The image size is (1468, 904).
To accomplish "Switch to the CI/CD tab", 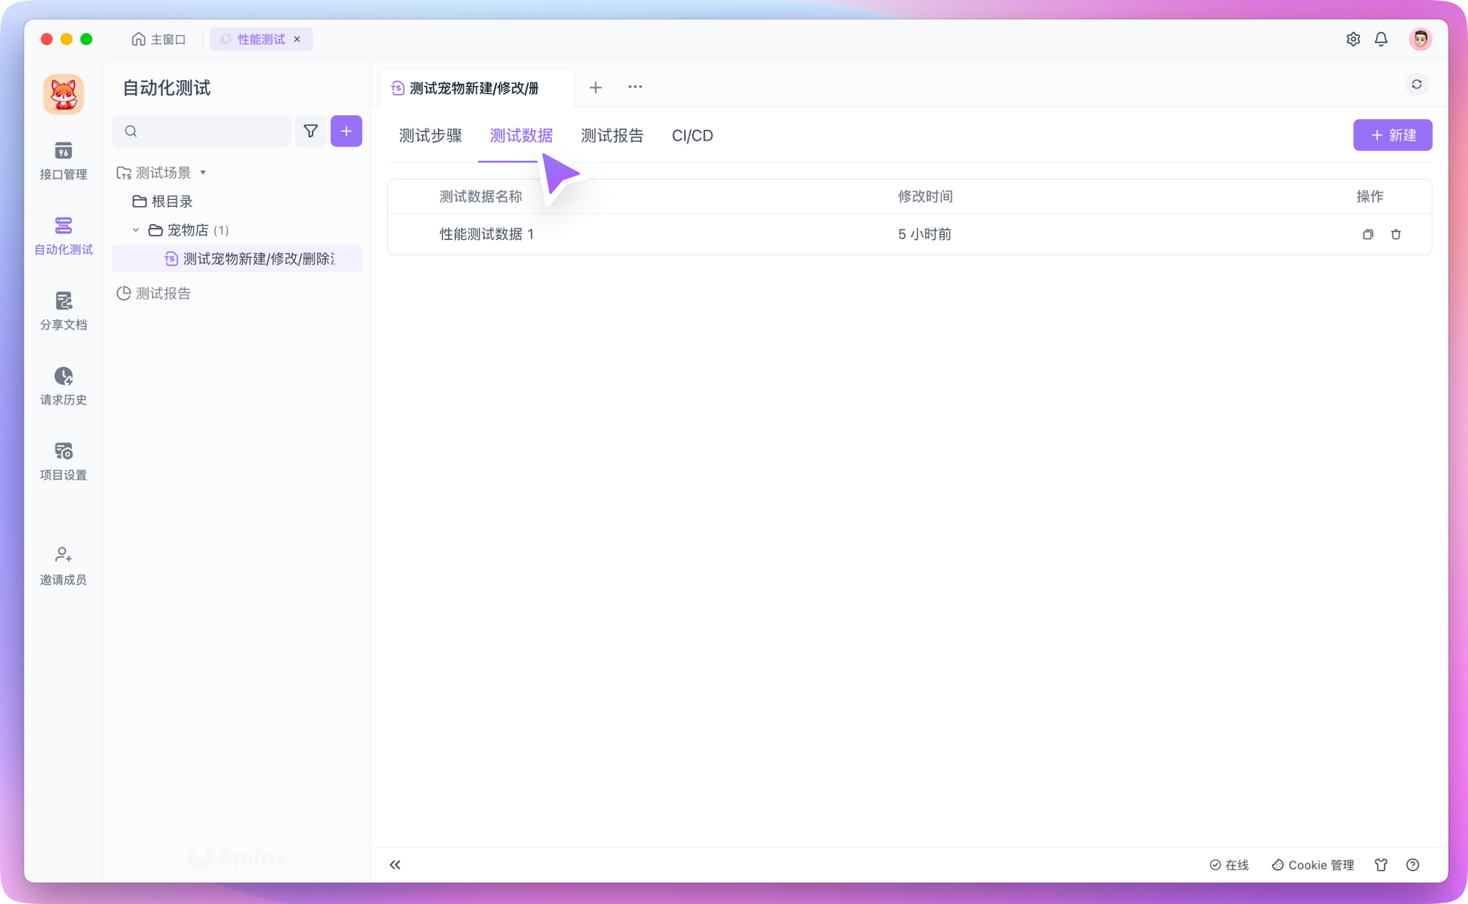I will click(692, 136).
